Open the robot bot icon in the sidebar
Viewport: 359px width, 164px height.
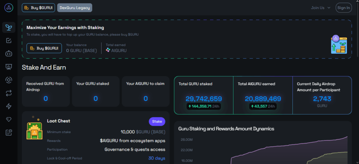(9, 54)
